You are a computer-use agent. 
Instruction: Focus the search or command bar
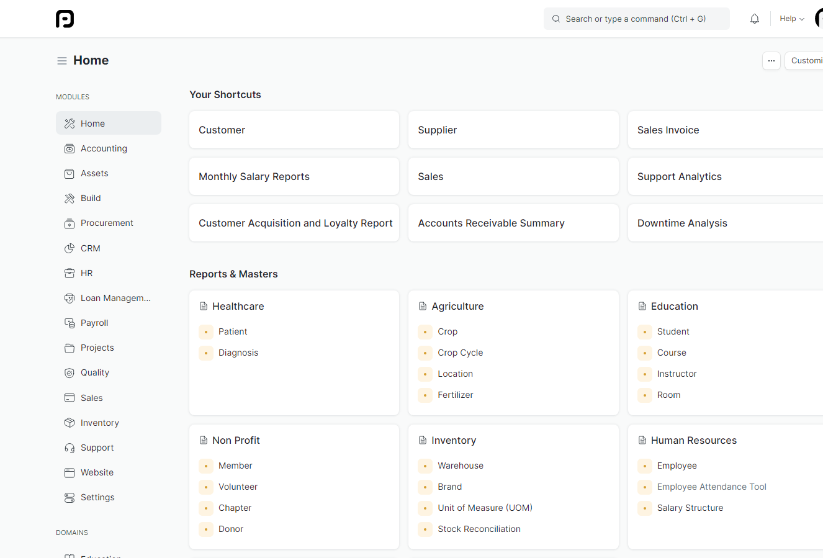pyautogui.click(x=636, y=19)
